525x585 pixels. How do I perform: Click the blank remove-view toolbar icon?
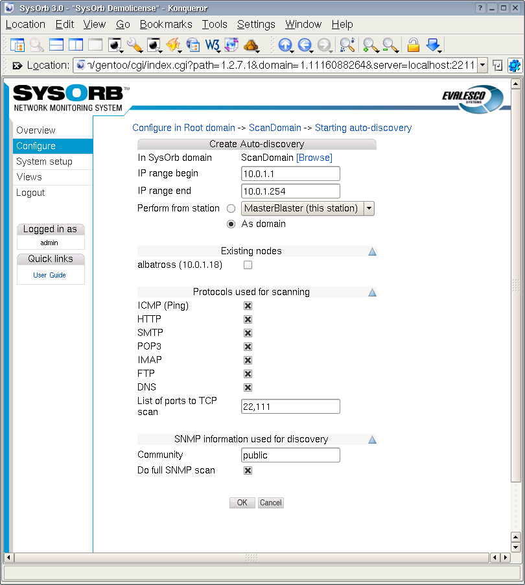(95, 45)
